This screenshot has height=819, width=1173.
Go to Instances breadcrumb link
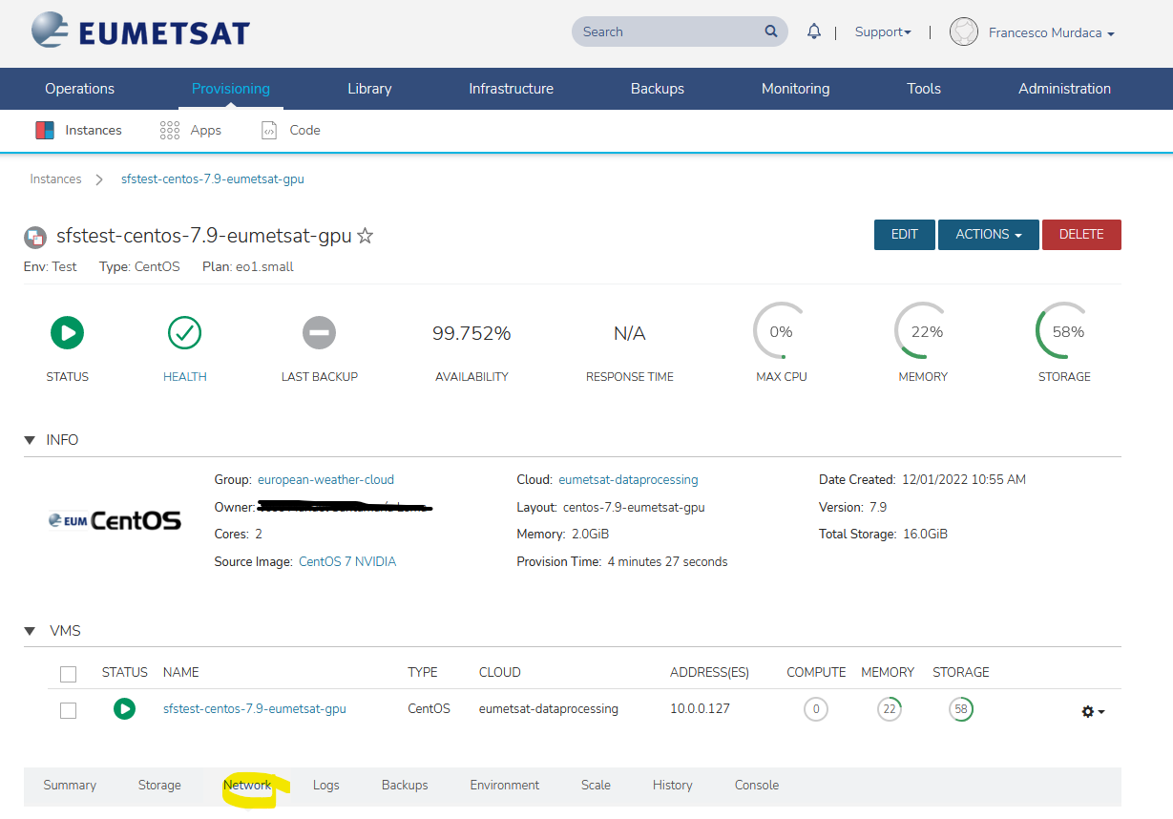pos(55,179)
